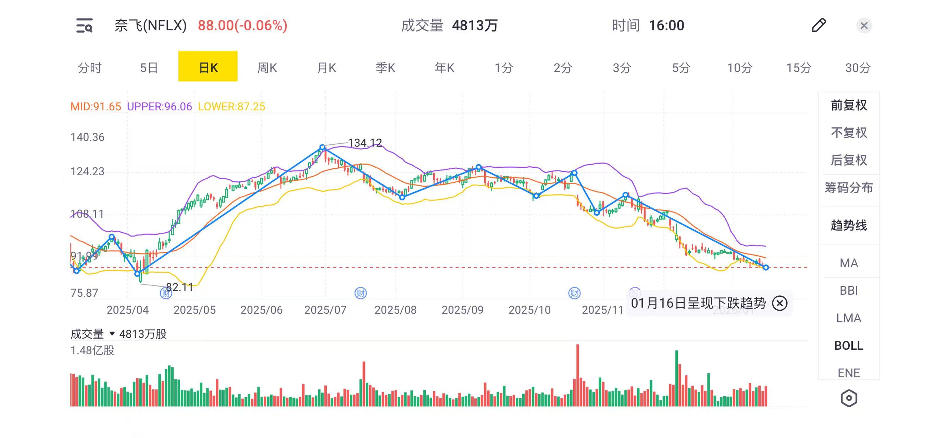
Task: Select 前复权 price adjustment mode
Action: pyautogui.click(x=849, y=105)
